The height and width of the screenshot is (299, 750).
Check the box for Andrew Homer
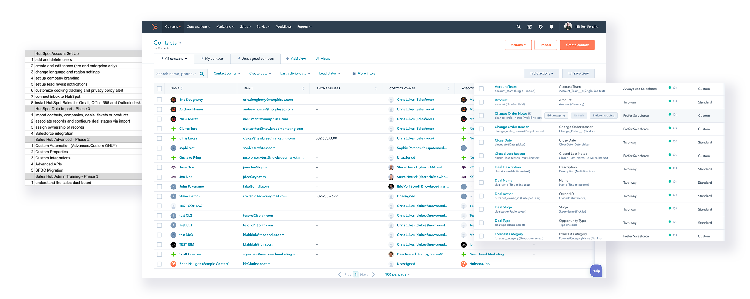pyautogui.click(x=159, y=110)
